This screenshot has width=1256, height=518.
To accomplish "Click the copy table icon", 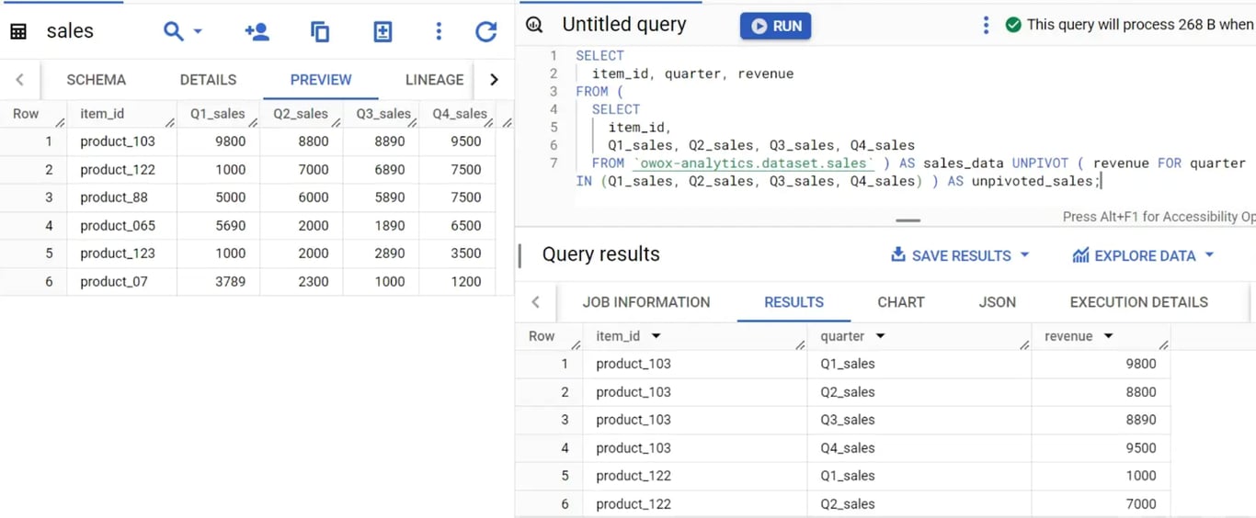I will pos(320,31).
